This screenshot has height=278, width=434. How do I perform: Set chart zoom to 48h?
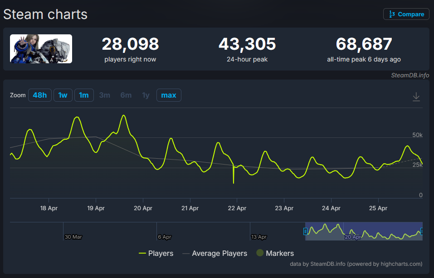(x=39, y=95)
